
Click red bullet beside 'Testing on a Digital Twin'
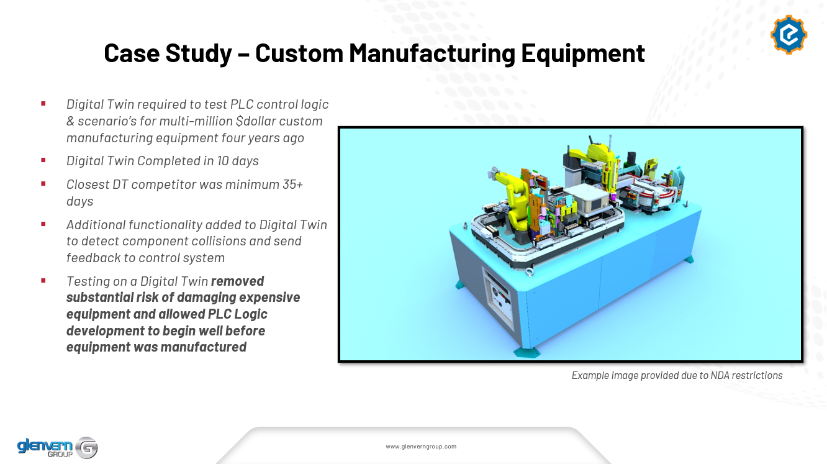[43, 281]
